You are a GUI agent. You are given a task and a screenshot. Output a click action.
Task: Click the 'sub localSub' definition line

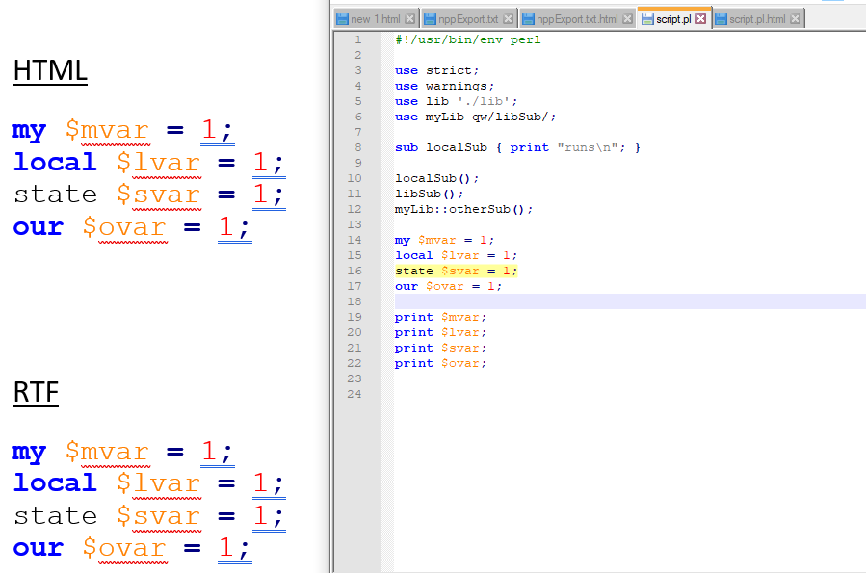517,147
